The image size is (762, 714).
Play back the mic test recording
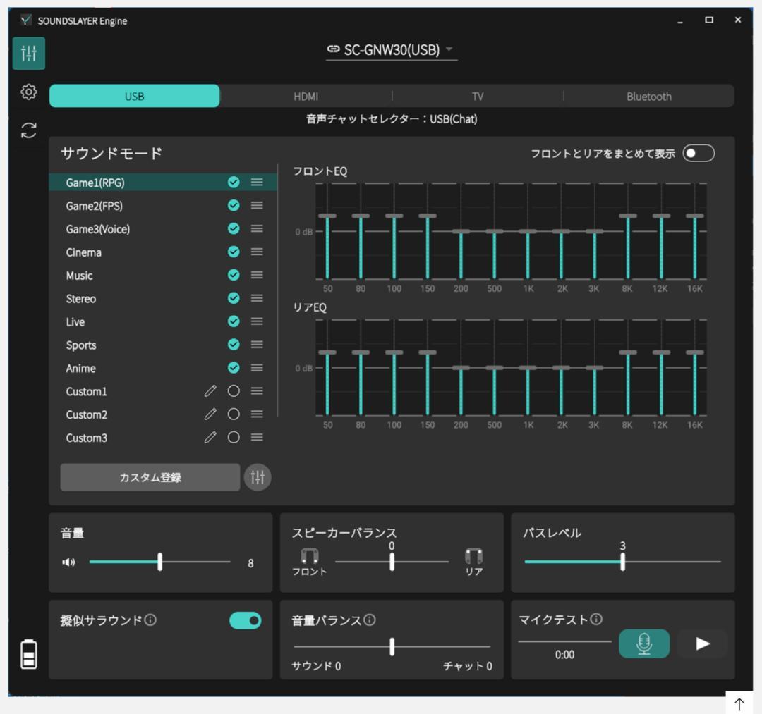tap(701, 643)
